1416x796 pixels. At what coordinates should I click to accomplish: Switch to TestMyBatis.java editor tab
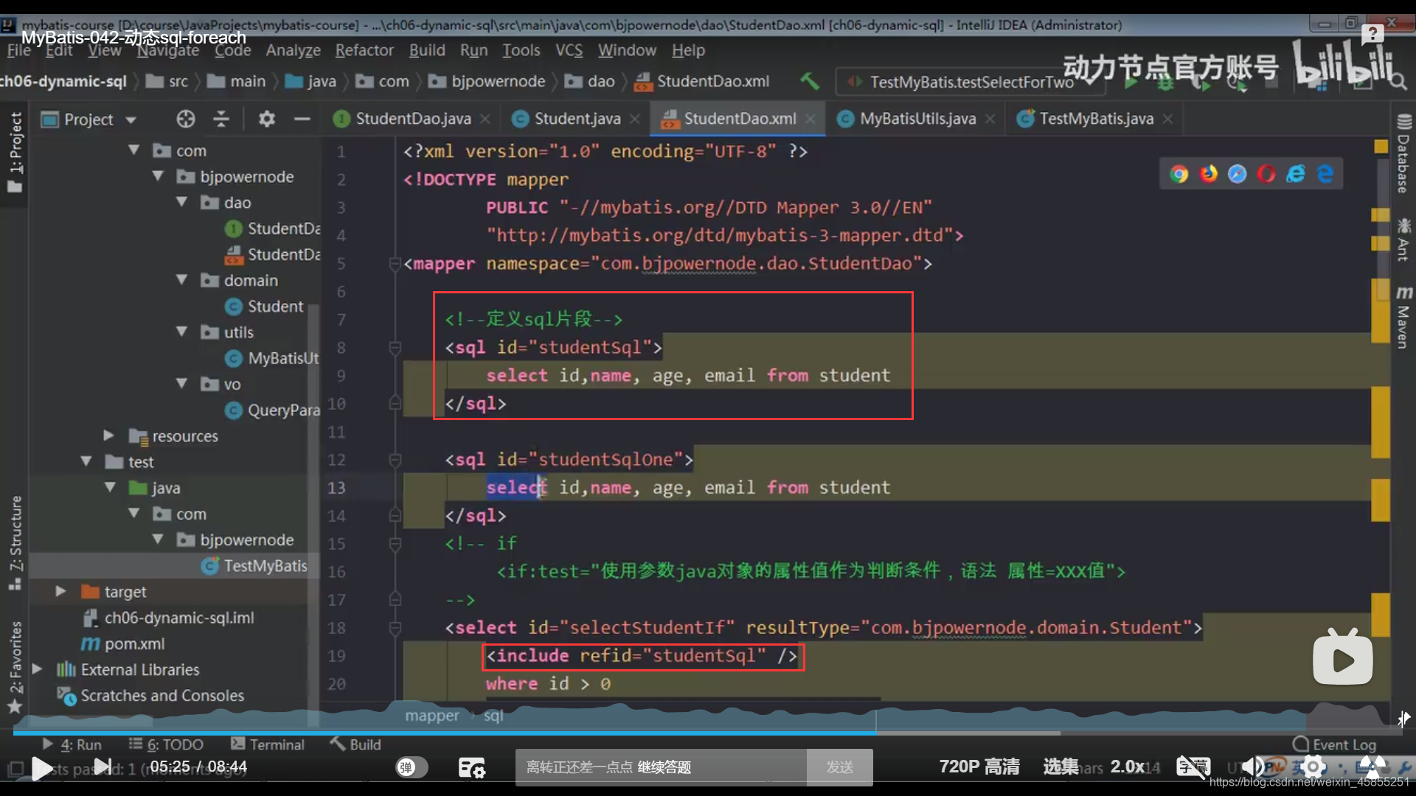[1095, 119]
